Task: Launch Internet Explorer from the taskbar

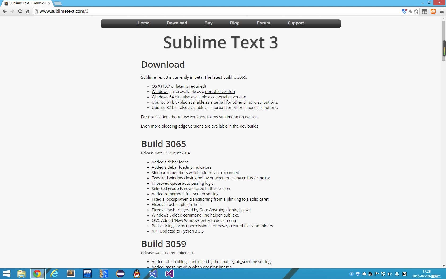Action: coord(54,274)
